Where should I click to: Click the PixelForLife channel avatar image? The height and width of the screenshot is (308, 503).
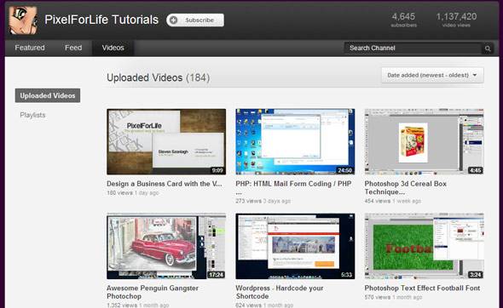tap(23, 20)
